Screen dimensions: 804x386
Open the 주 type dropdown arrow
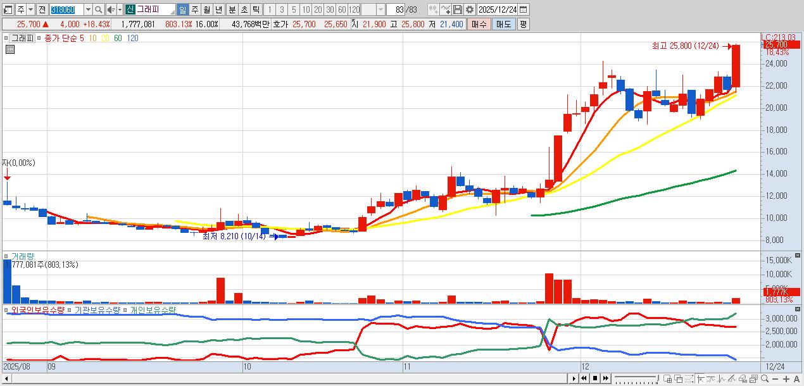[x=30, y=9]
